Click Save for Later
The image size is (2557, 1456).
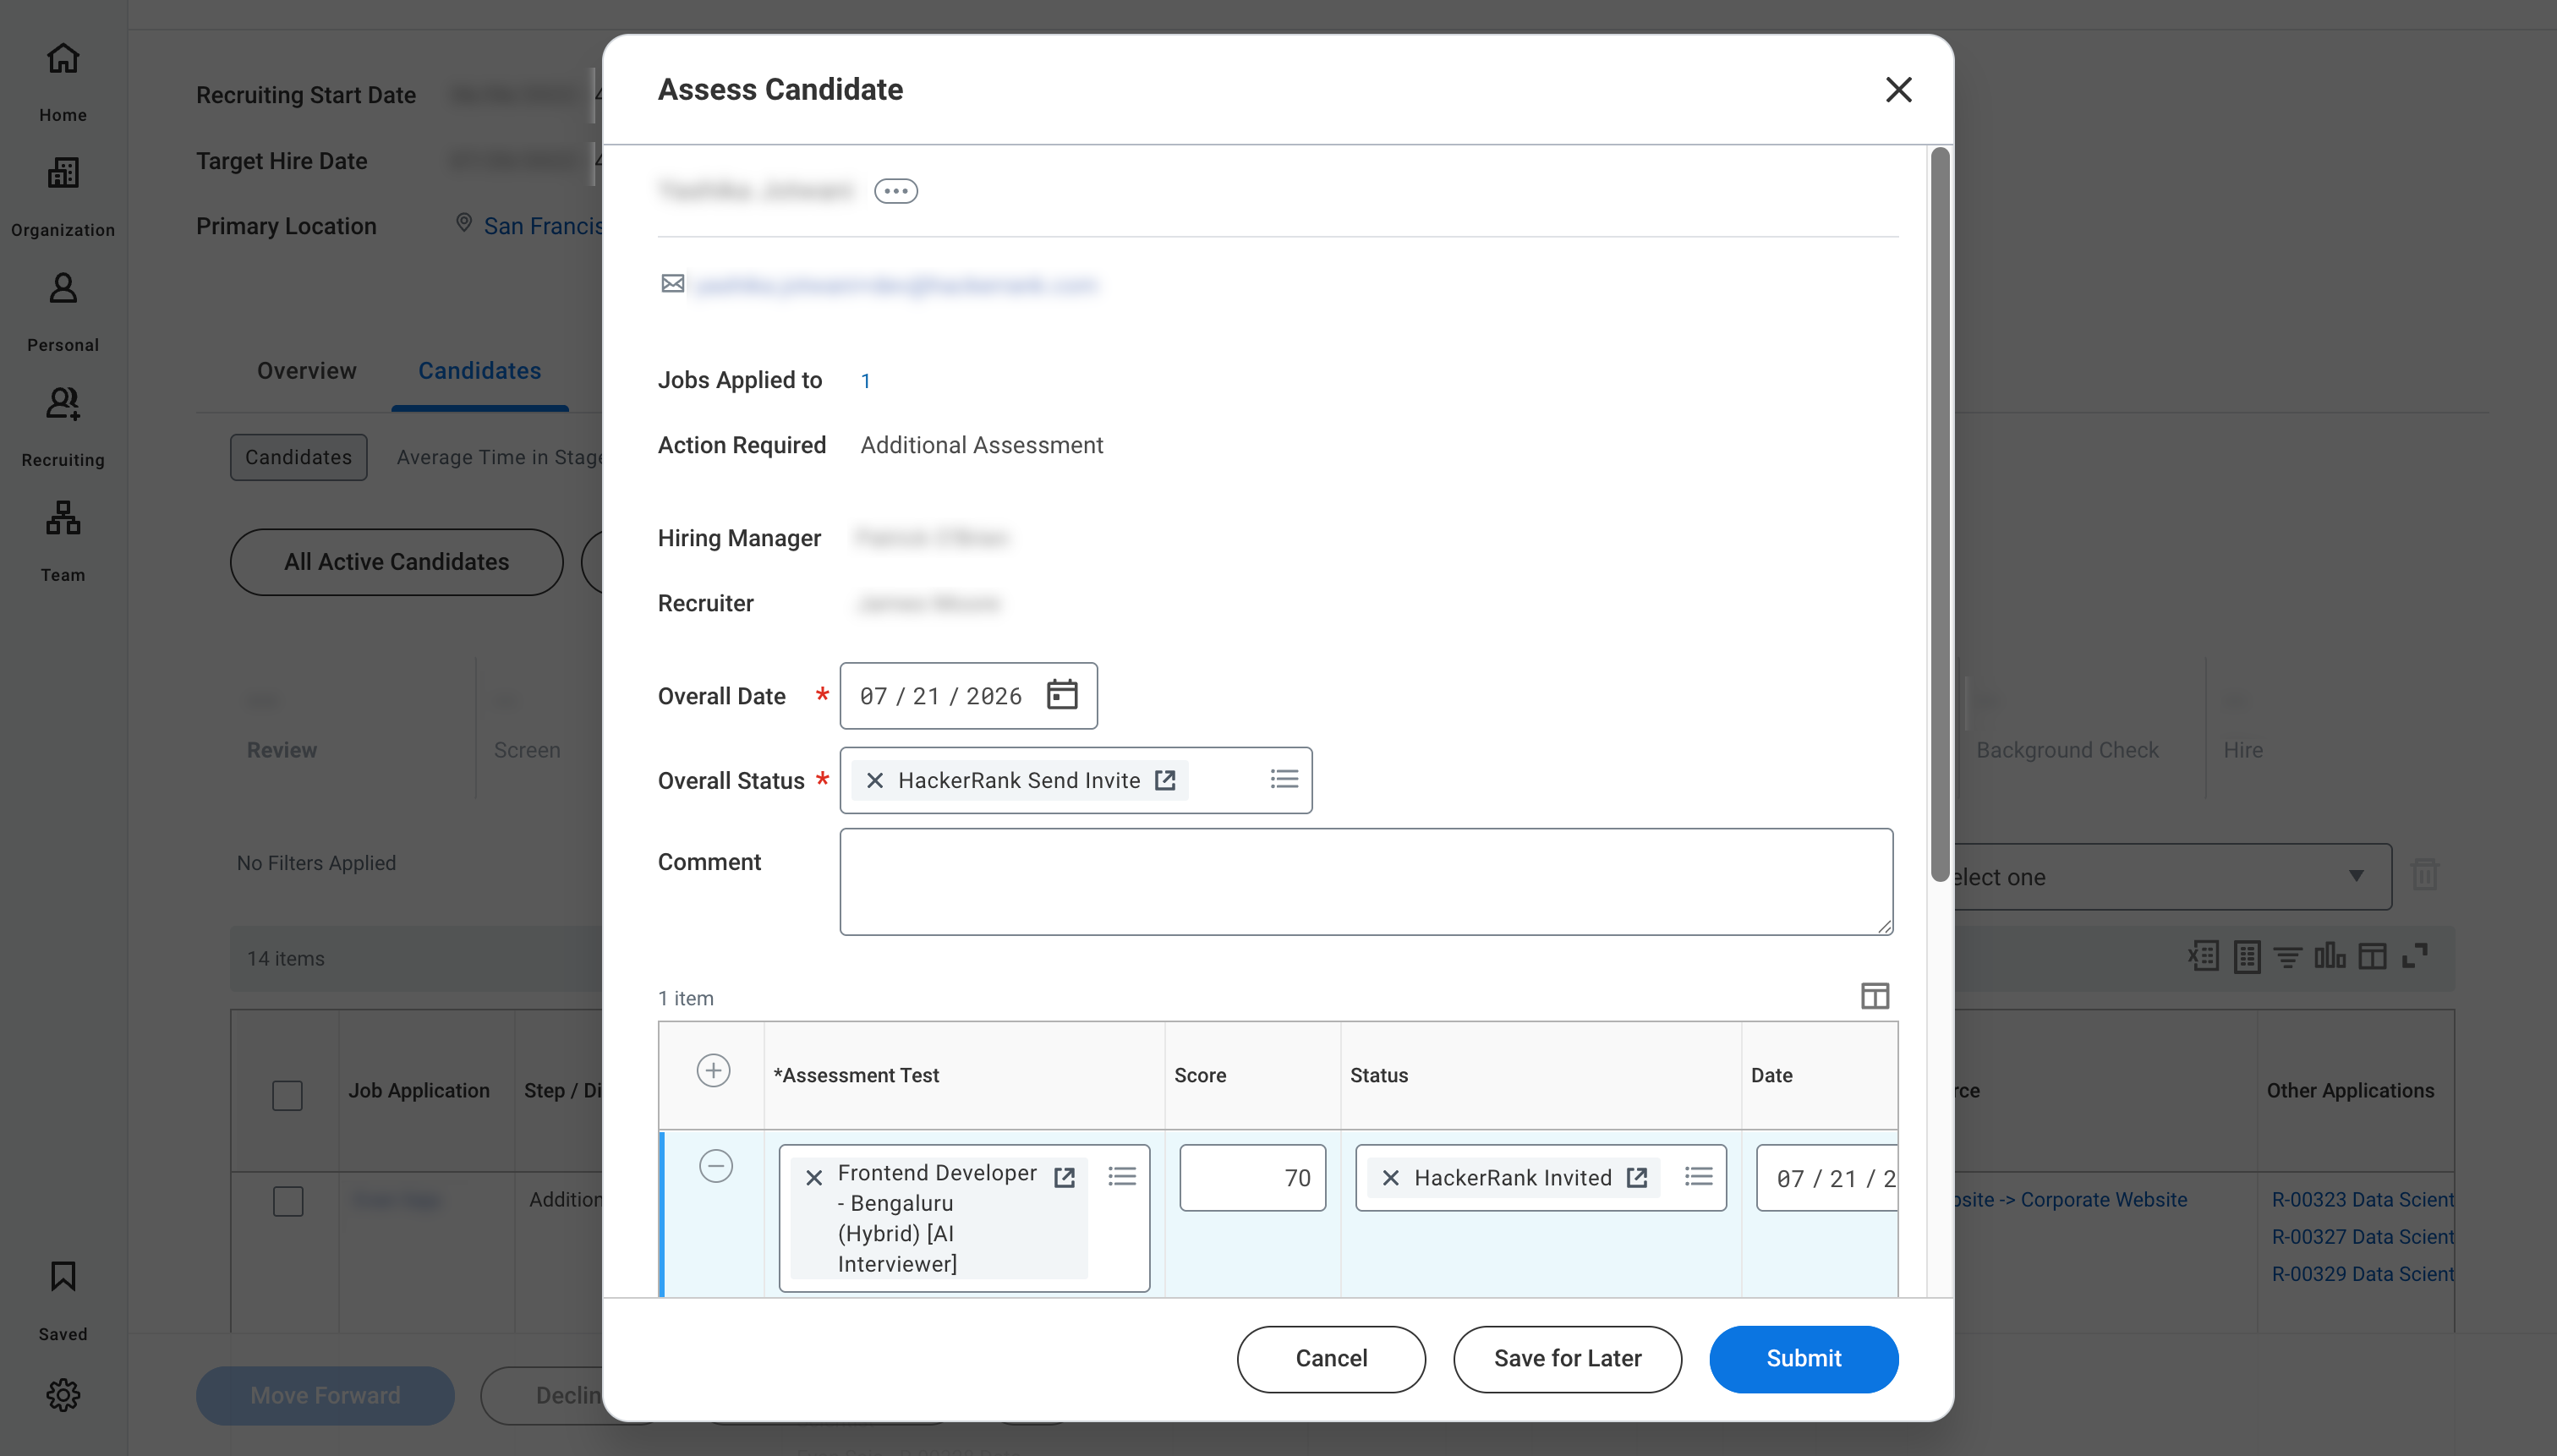(1567, 1359)
